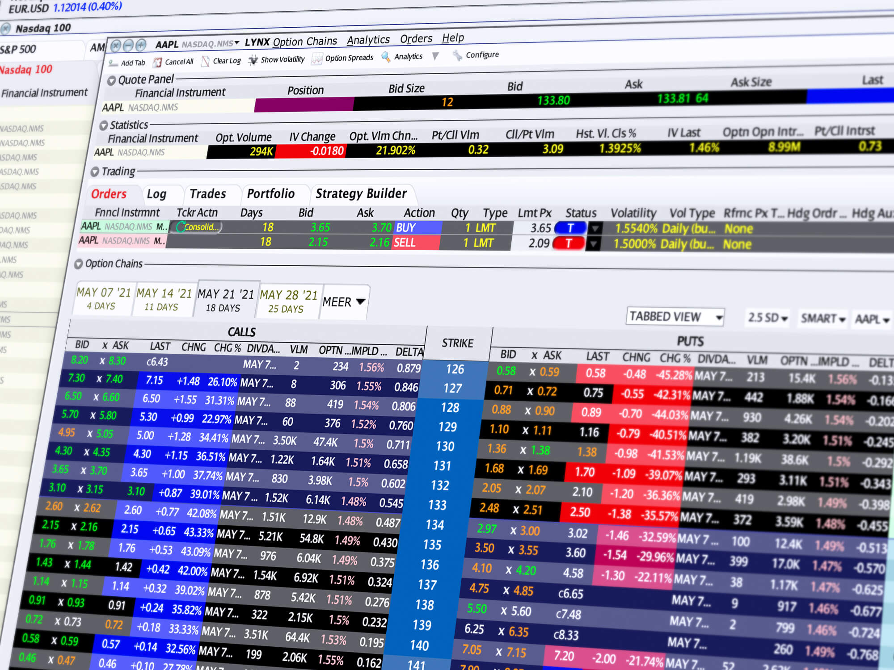Viewport: 894px width, 670px height.
Task: Open the MEER expirations dropdown
Action: pyautogui.click(x=344, y=302)
